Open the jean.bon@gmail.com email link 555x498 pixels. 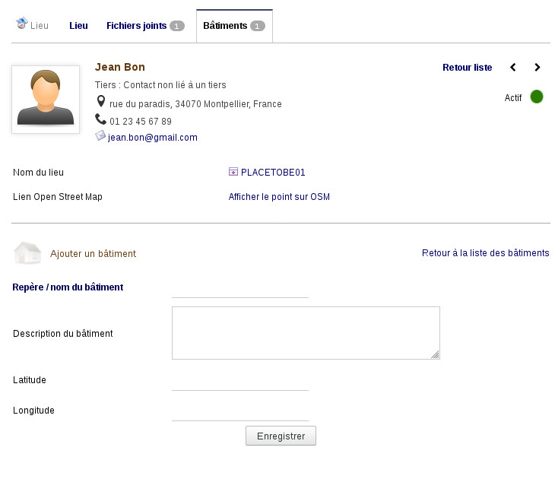click(x=153, y=138)
